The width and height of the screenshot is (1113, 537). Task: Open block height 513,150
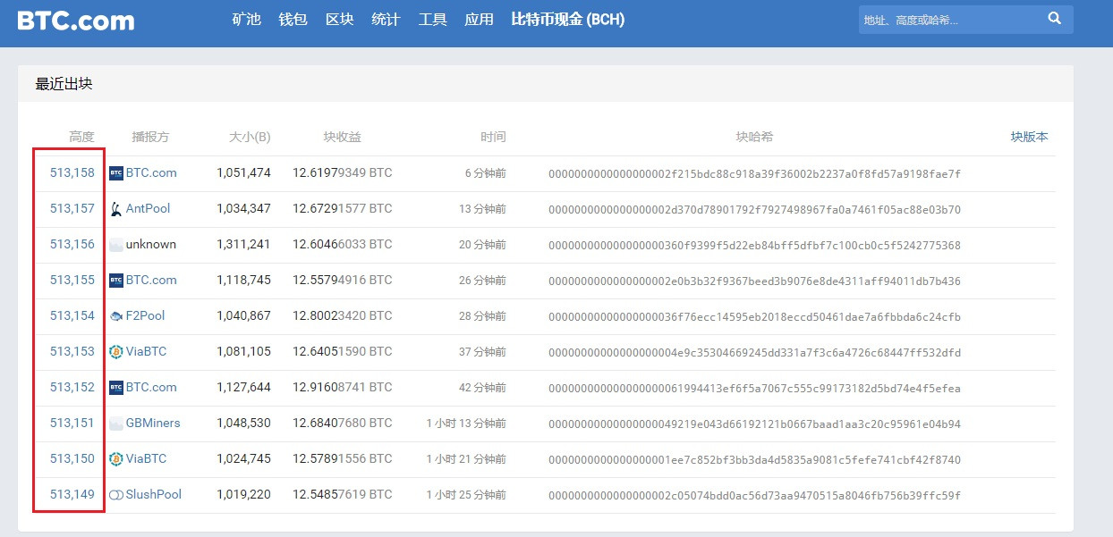(72, 458)
